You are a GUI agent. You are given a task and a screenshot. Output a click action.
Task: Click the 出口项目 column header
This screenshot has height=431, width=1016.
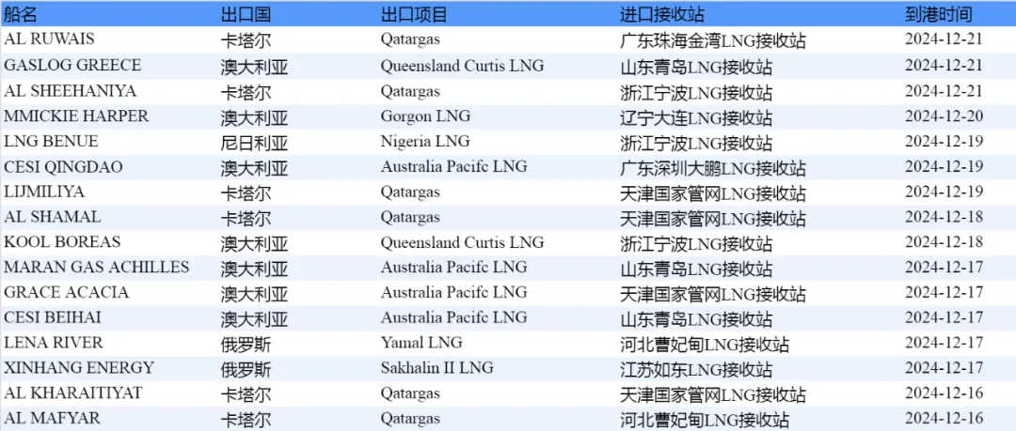click(x=414, y=15)
